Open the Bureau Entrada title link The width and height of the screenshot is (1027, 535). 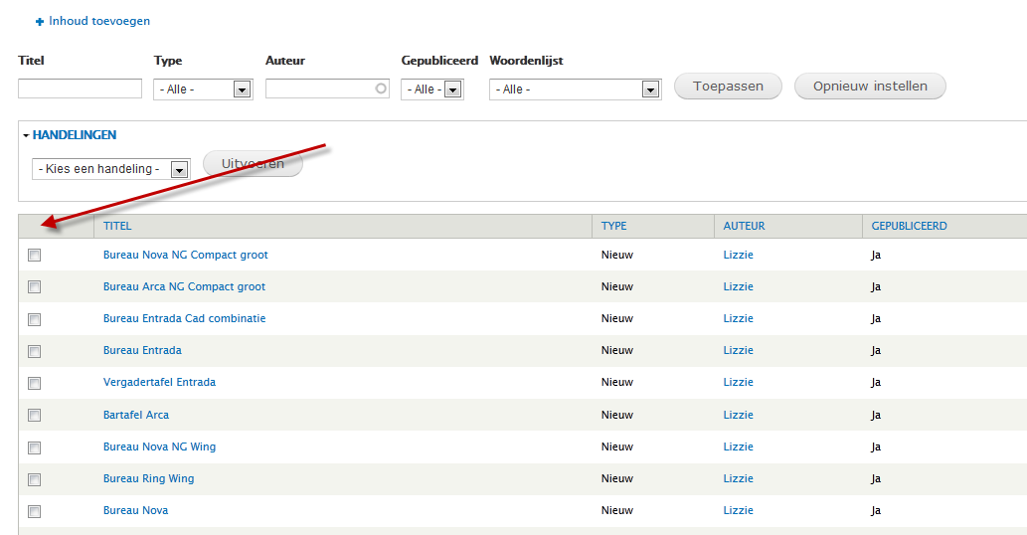142,350
